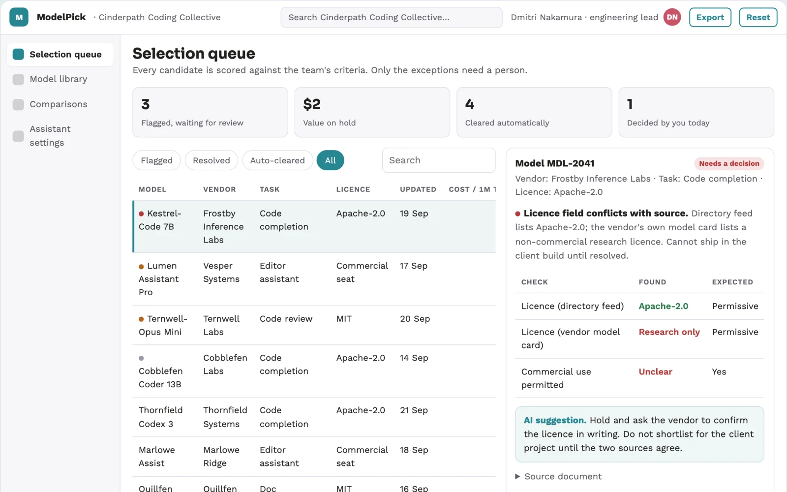
Task: Click the Needs a decision badge
Action: coord(729,163)
